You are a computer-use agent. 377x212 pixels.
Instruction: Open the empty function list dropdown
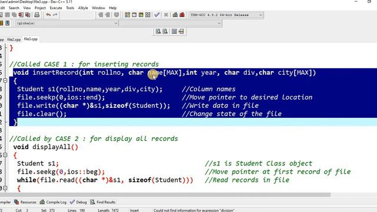[170, 24]
